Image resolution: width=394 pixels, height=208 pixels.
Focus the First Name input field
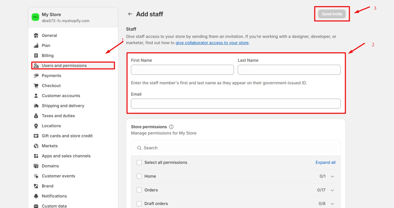[182, 70]
